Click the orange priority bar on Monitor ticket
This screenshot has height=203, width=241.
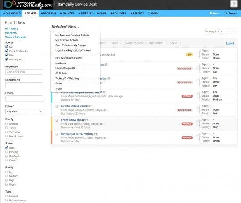pos(52,137)
